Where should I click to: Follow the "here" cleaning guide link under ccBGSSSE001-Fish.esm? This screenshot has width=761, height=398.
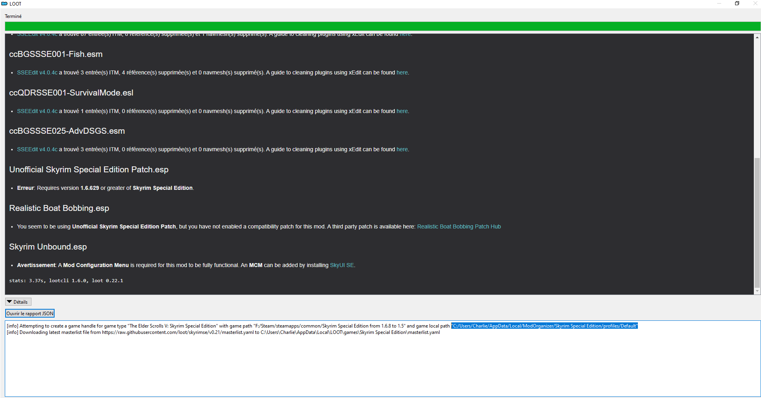click(402, 72)
